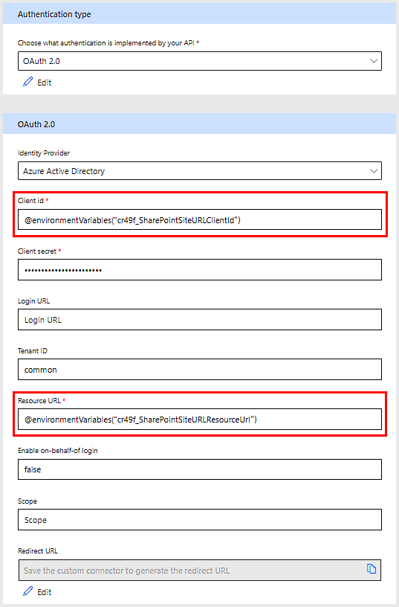
Task: Click the Authentication type section header
Action: (199, 14)
